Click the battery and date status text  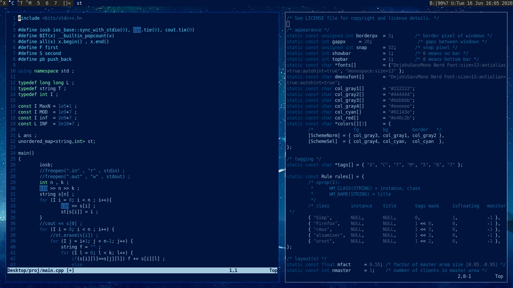point(471,3)
